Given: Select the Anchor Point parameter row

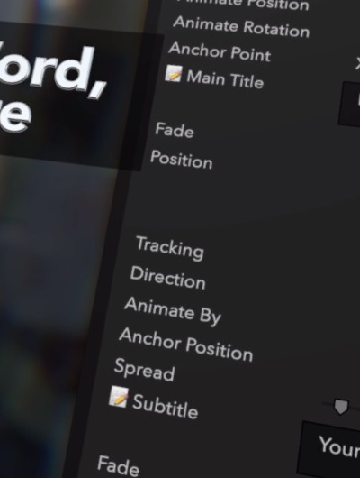Looking at the screenshot, I should tap(220, 51).
